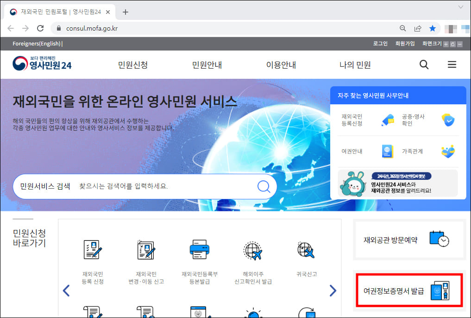Screen dimensions: 471x318
Task: Open the search magnifier in the navigation bar
Action: point(423,64)
